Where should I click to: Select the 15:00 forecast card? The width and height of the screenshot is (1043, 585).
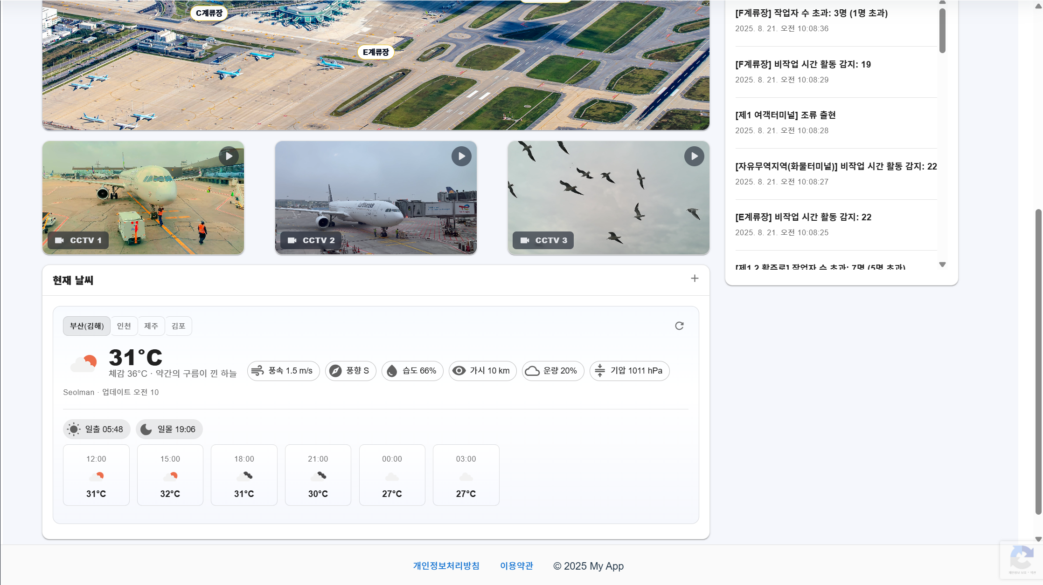(x=170, y=475)
